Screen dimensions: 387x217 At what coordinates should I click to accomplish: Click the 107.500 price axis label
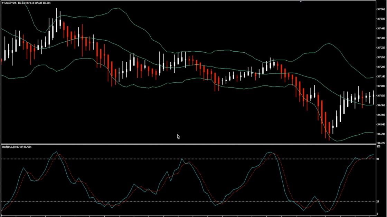pos(381,19)
